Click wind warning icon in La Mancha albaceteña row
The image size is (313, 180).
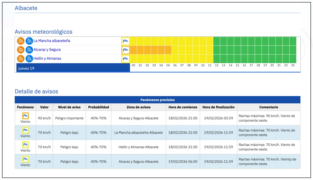coord(125,41)
